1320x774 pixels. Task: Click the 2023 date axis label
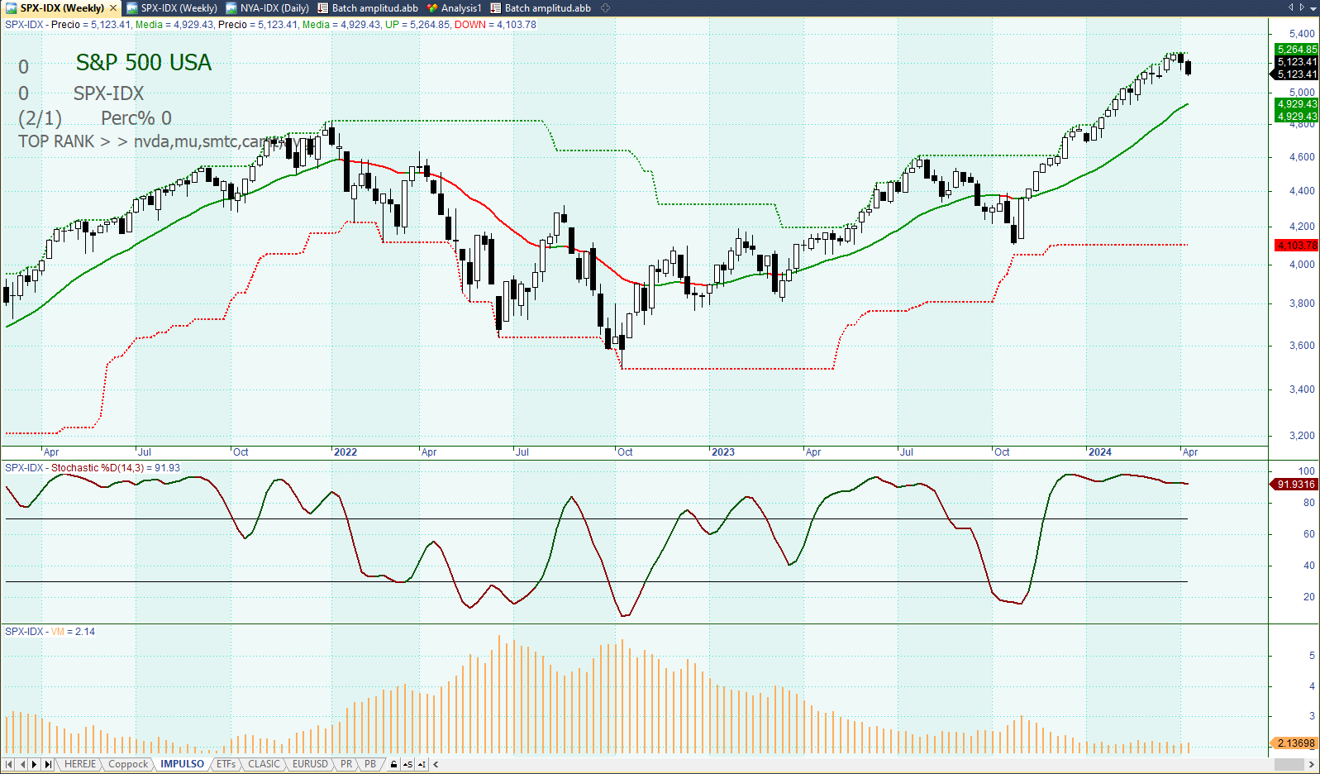[x=723, y=452]
